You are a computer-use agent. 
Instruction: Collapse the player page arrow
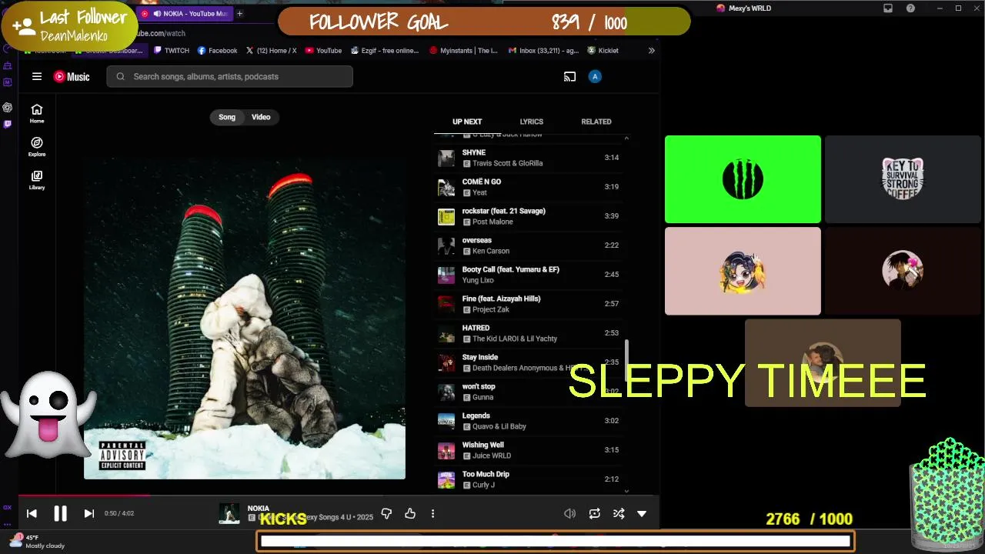(x=642, y=513)
